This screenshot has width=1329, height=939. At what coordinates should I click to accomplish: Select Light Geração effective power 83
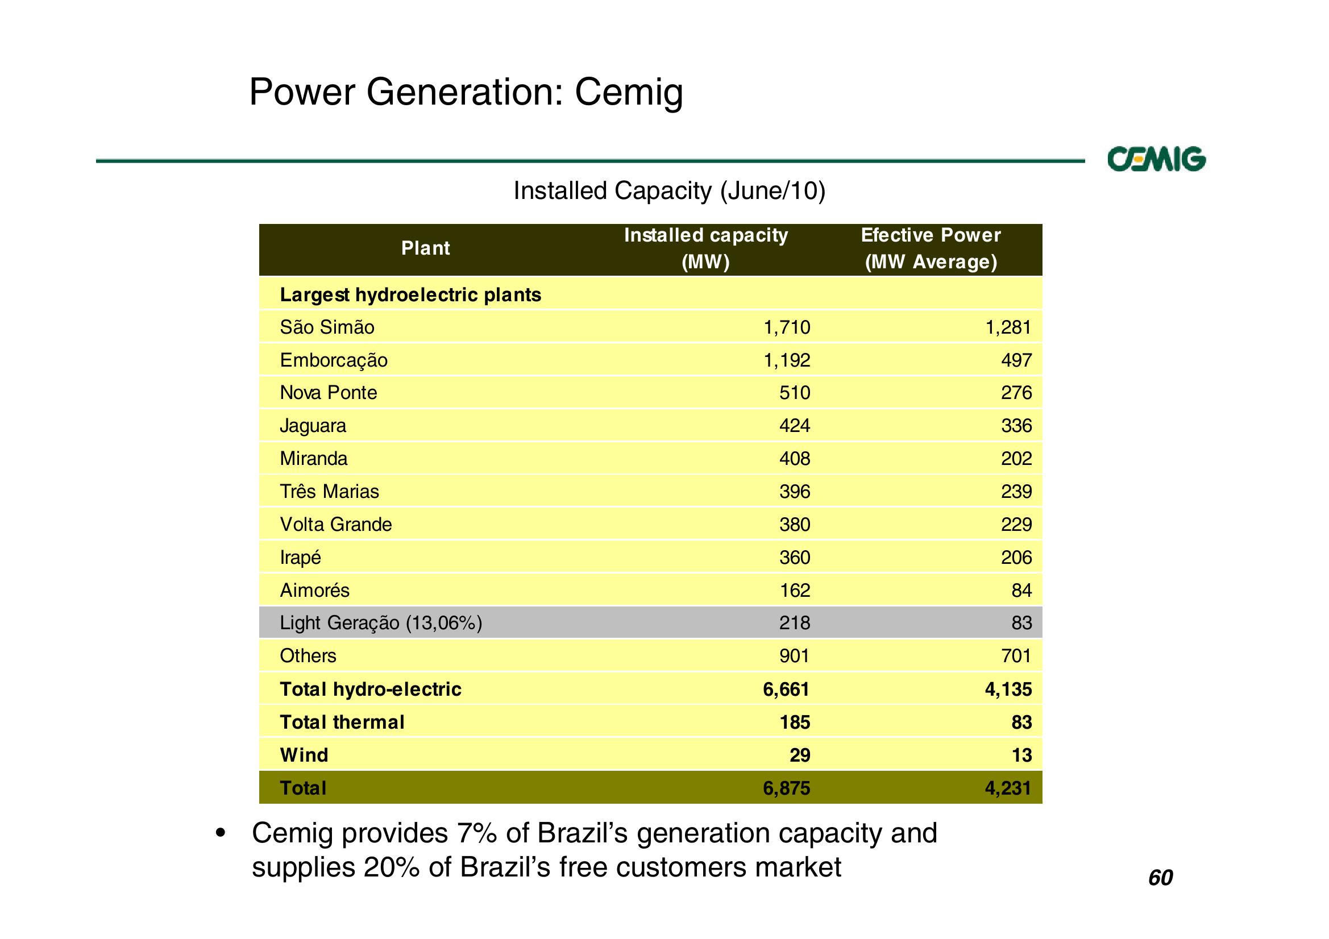point(1021,624)
